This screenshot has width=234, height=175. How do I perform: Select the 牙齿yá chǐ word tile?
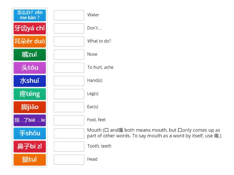(x=29, y=28)
